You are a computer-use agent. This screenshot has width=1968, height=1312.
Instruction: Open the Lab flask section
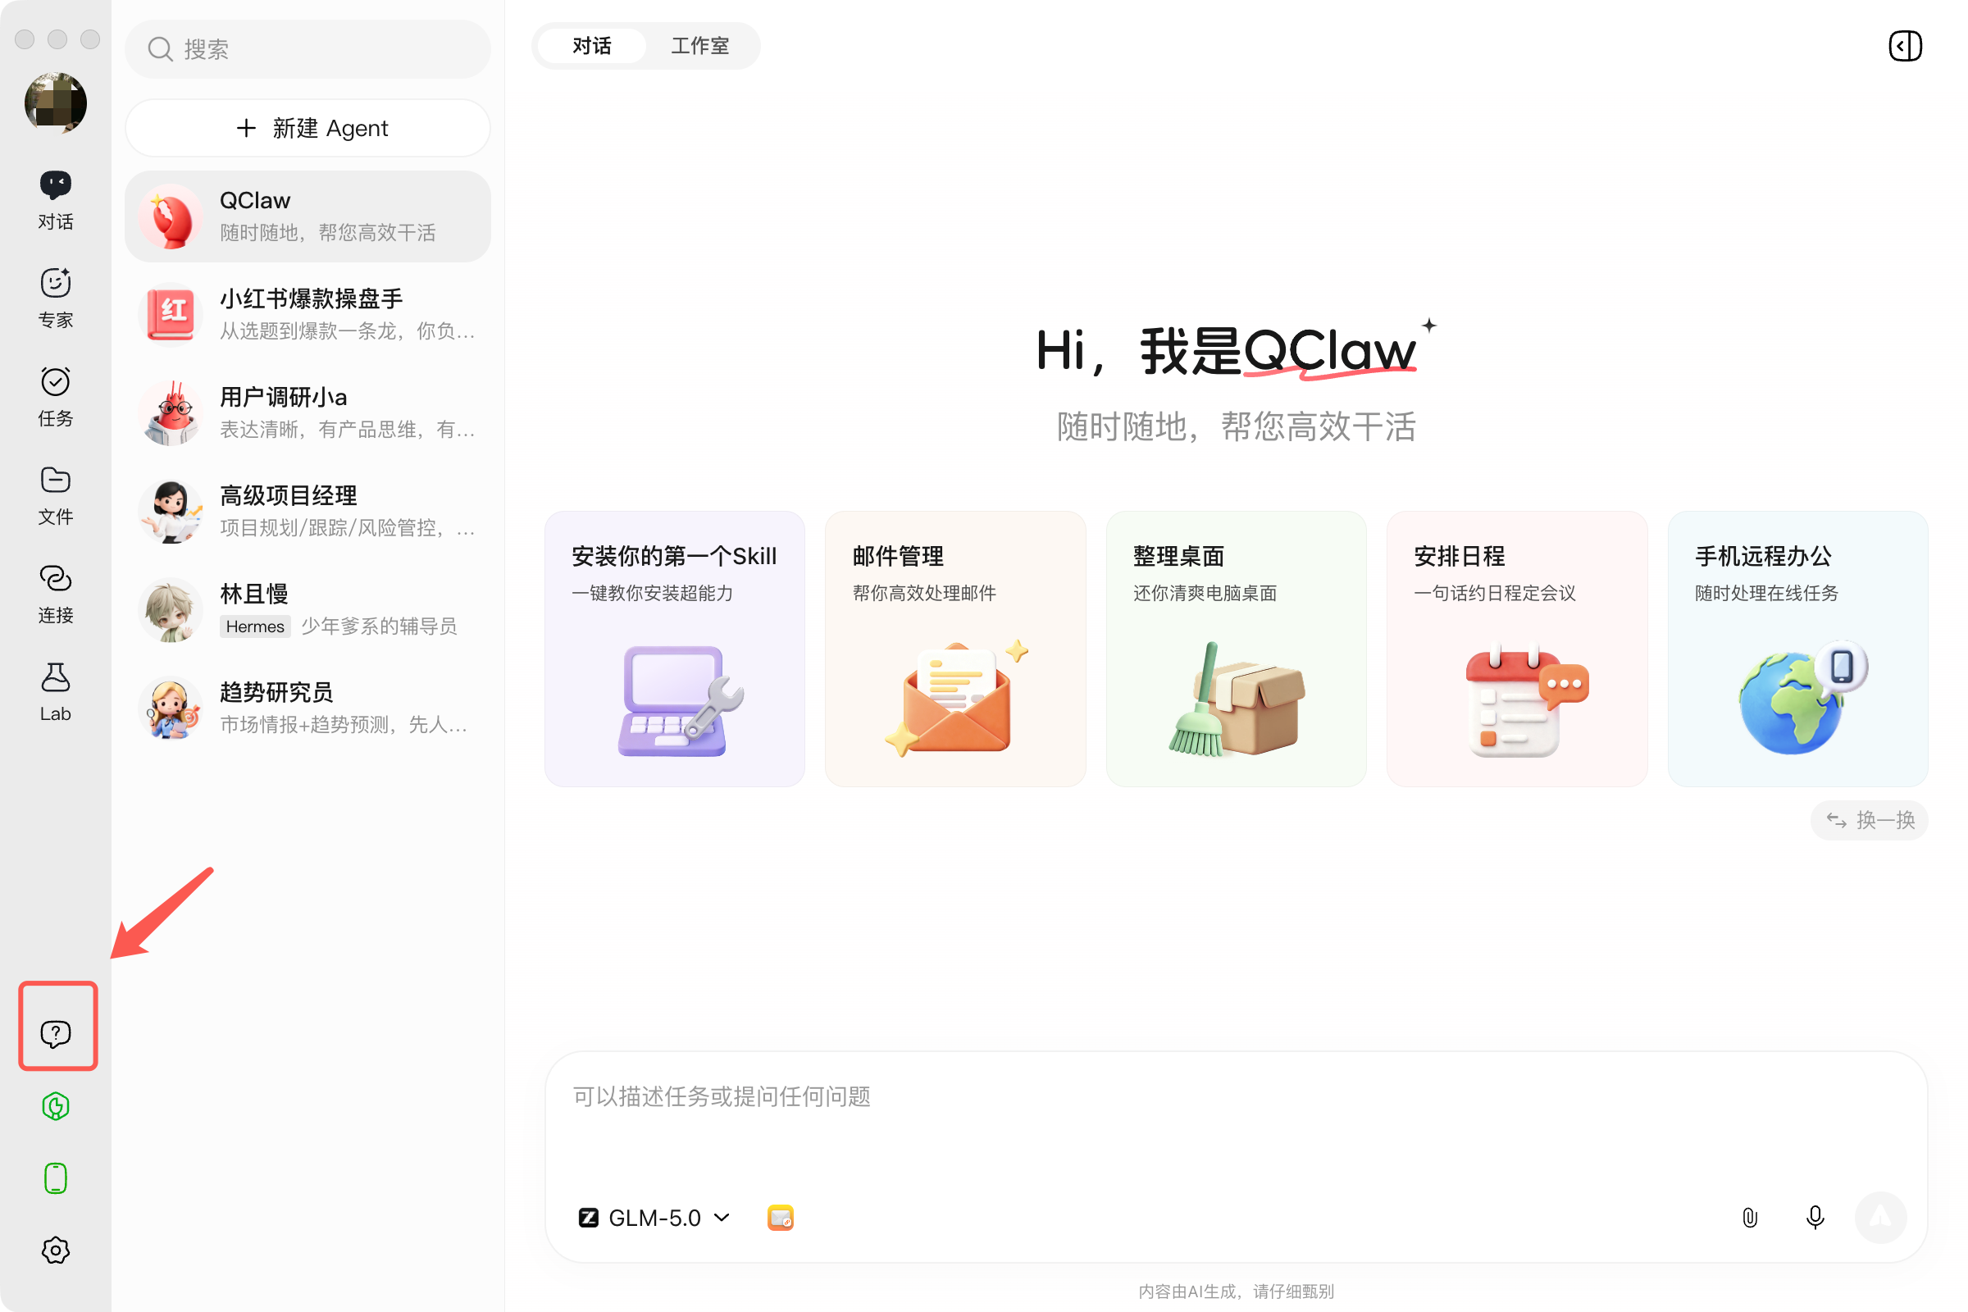coord(55,692)
